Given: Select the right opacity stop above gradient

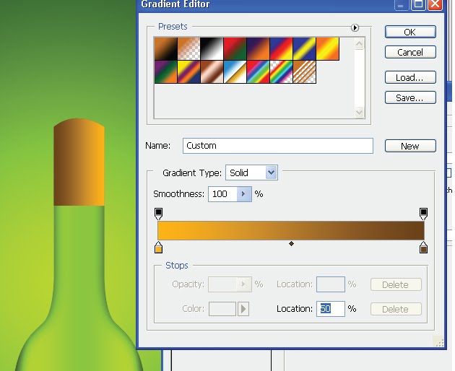Looking at the screenshot, I should [x=424, y=214].
